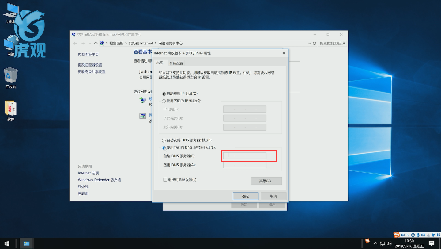Toggle punctuation mode on Sogou IME bar
441x249 pixels.
[x=408, y=235]
